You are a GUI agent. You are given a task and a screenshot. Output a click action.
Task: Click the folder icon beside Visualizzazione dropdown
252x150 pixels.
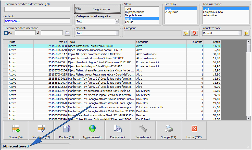click(246, 33)
